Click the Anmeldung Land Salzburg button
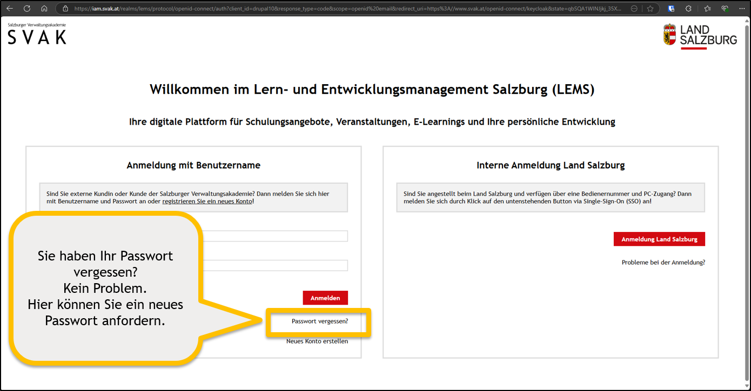The image size is (751, 391). pyautogui.click(x=659, y=239)
